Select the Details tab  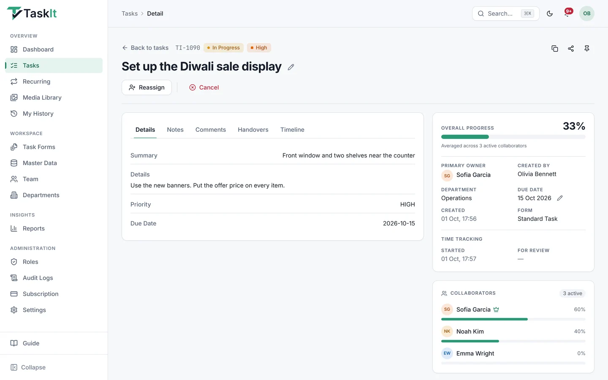tap(145, 130)
